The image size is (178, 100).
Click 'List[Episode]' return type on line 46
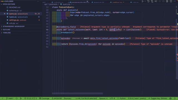[133, 30]
